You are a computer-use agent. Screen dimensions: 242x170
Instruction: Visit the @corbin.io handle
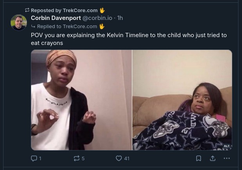[97, 18]
